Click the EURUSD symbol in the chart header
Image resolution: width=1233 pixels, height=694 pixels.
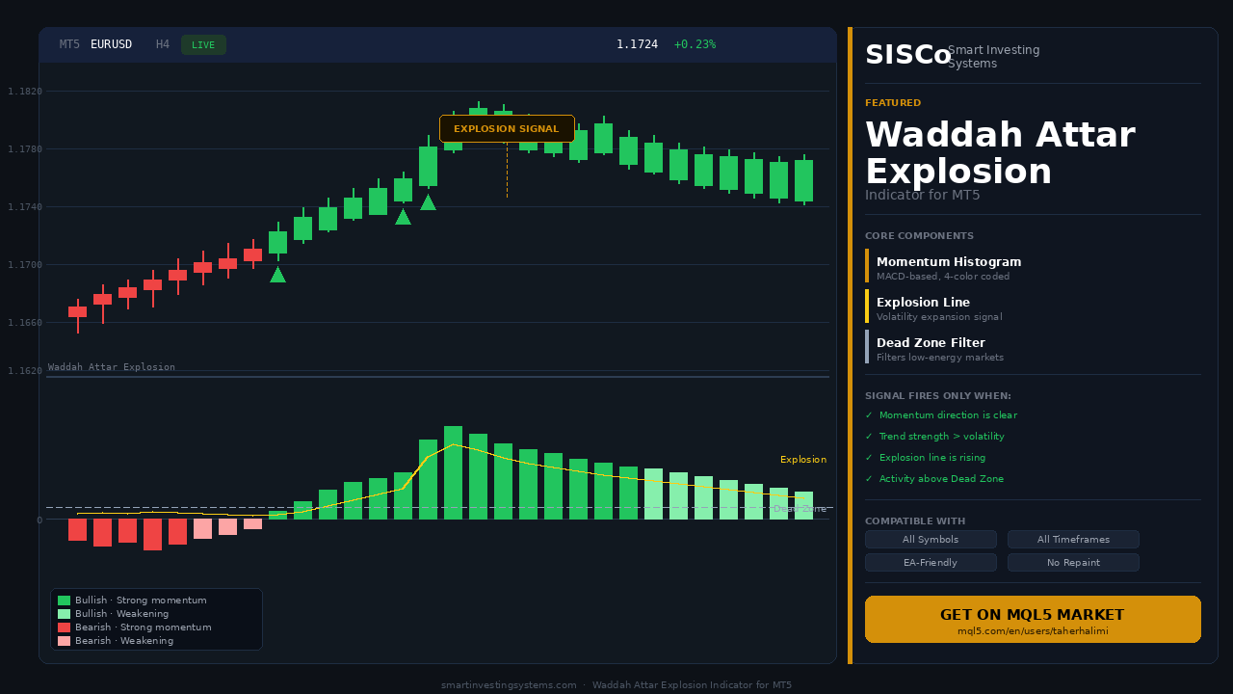point(111,44)
